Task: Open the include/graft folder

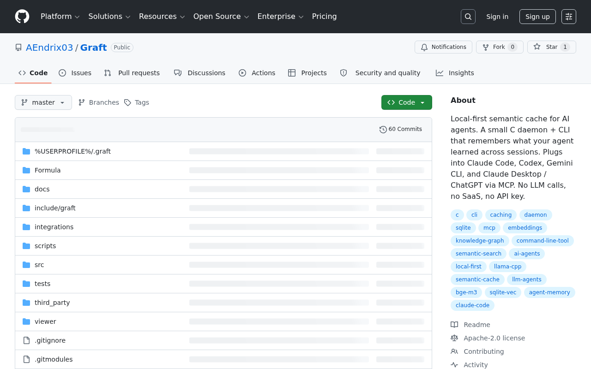Action: pos(55,208)
